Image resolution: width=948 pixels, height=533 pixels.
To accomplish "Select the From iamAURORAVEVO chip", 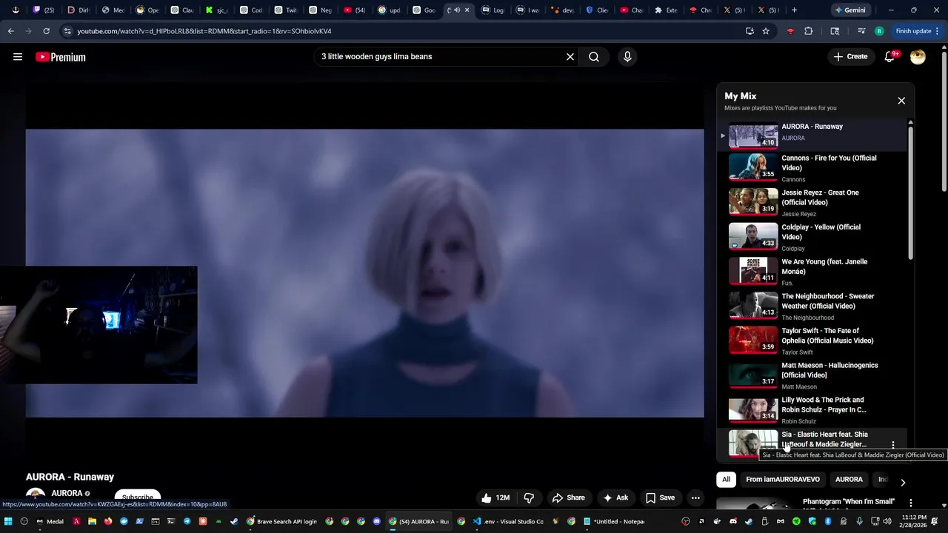I will (x=783, y=480).
